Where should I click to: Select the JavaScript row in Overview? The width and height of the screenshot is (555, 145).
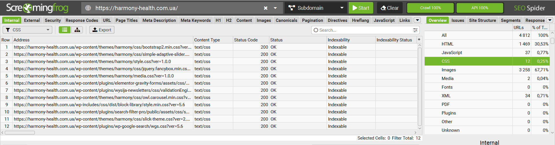tap(452, 53)
